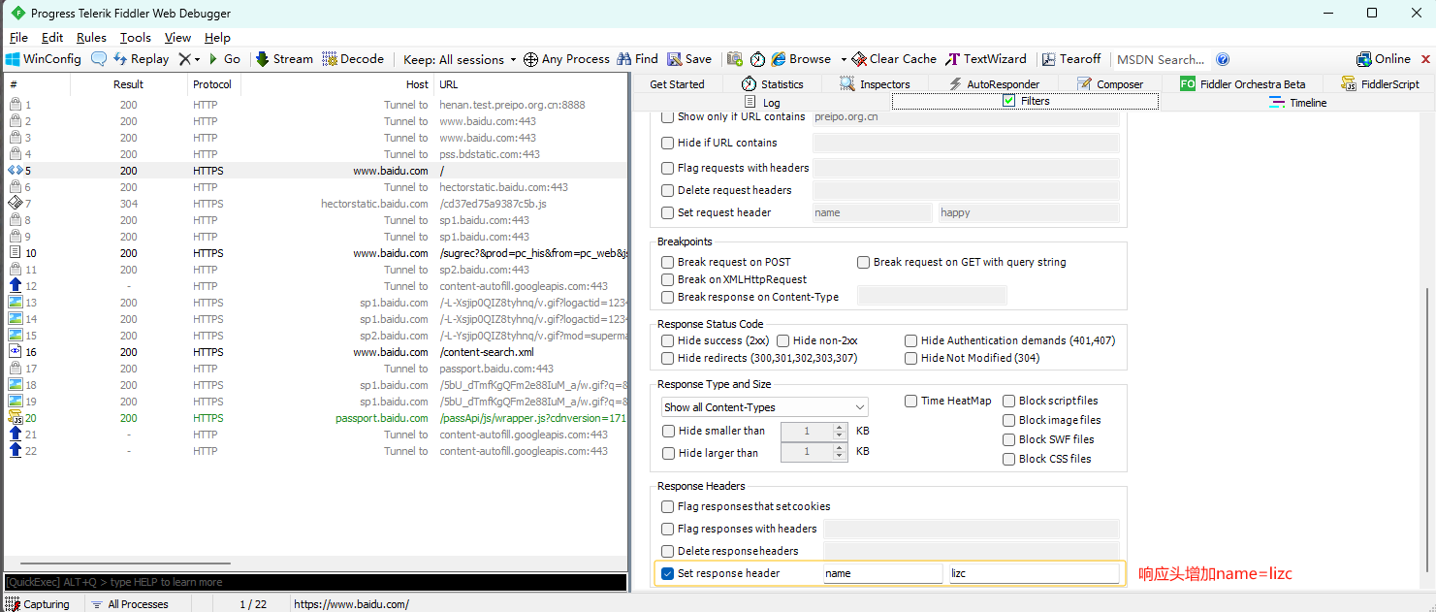The height and width of the screenshot is (612, 1436).
Task: Check Hide success (2xx)
Action: point(667,340)
